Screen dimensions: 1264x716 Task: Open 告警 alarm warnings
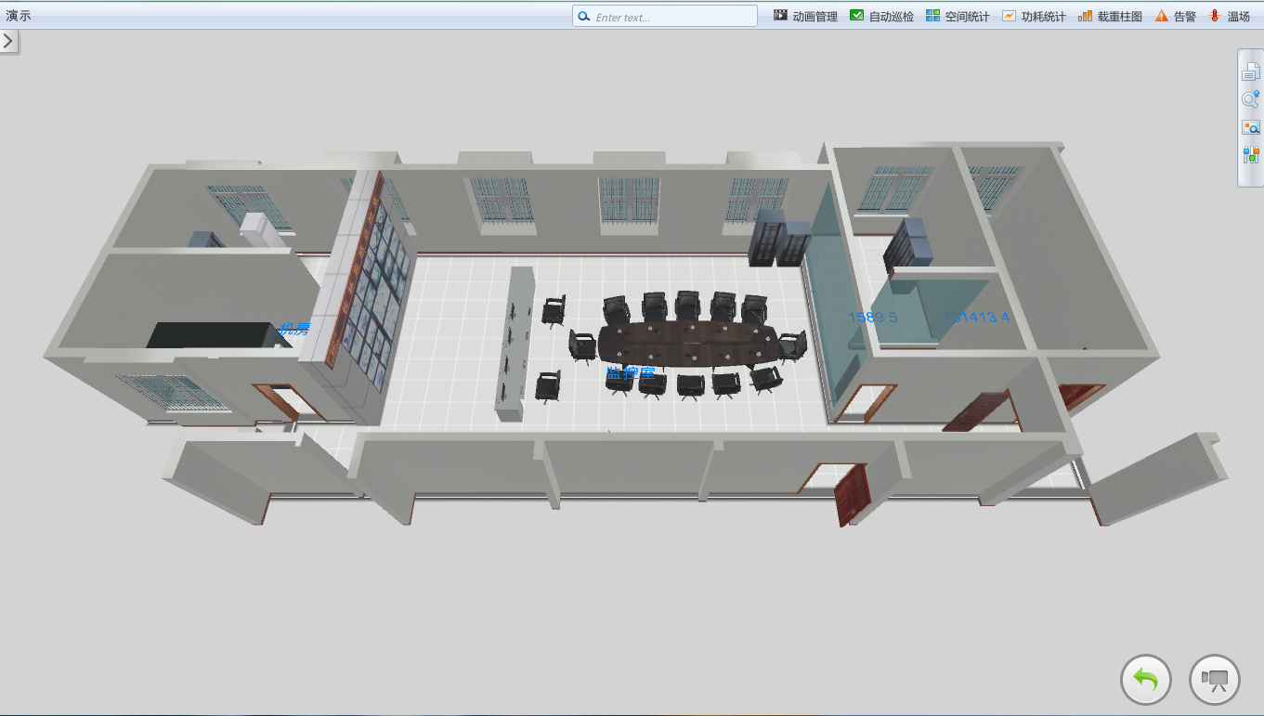(x=1175, y=17)
